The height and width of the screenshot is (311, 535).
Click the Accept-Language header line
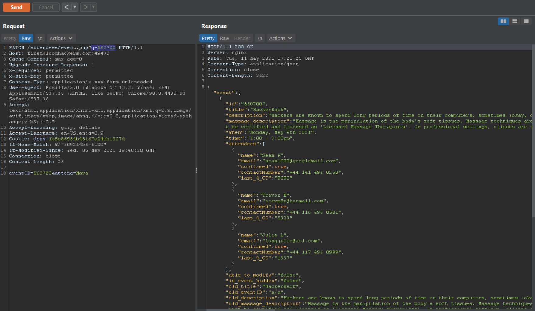[x=56, y=133]
